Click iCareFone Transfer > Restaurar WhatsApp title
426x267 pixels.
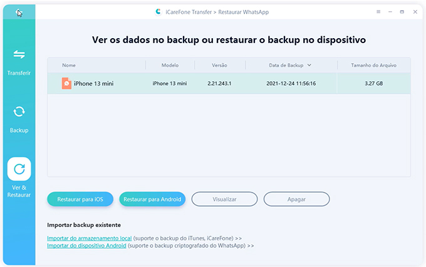217,12
